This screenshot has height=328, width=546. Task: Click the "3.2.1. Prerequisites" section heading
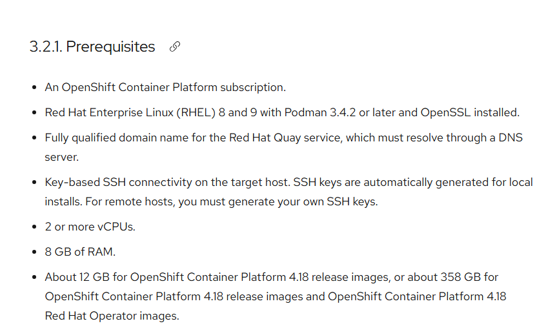click(92, 46)
